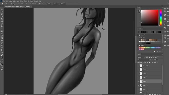Open the layer filter Kind dropdown
This screenshot has height=95, width=169.
coord(142,57)
